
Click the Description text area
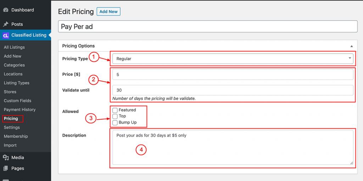point(233,147)
